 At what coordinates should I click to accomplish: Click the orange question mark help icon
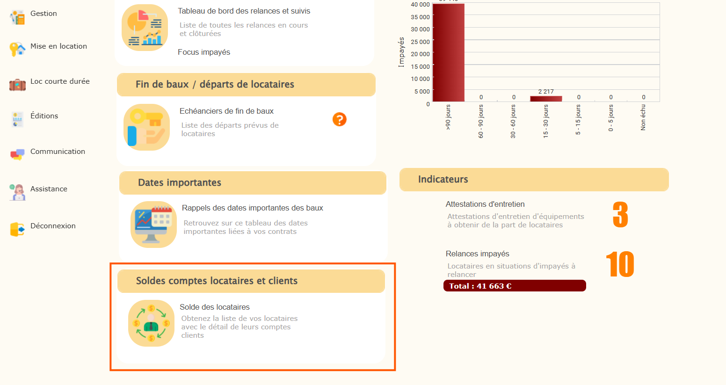click(x=339, y=119)
